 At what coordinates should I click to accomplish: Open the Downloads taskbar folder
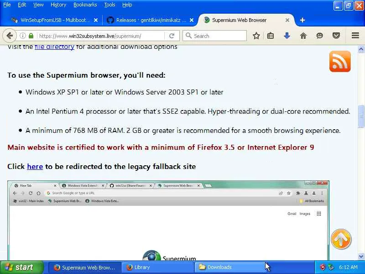tap(230, 268)
